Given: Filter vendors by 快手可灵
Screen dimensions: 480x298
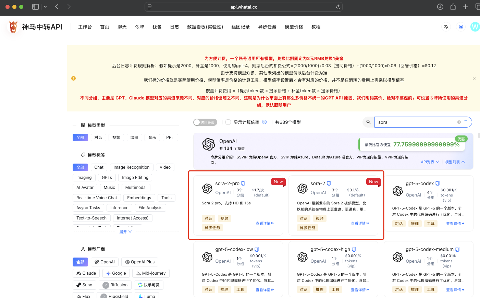Looking at the screenshot, I should click(x=149, y=285).
